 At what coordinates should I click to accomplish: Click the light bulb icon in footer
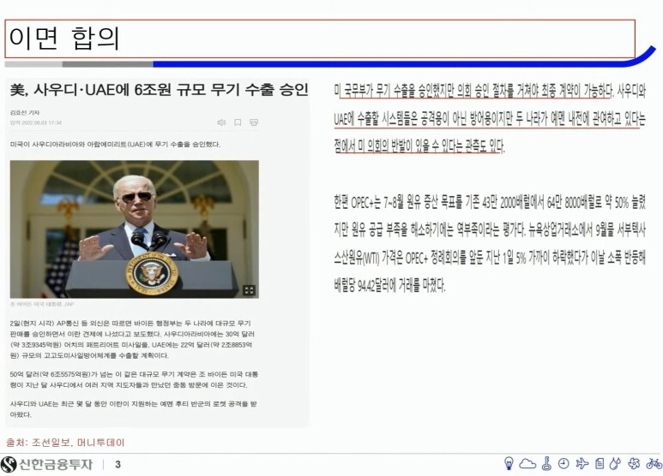(509, 463)
